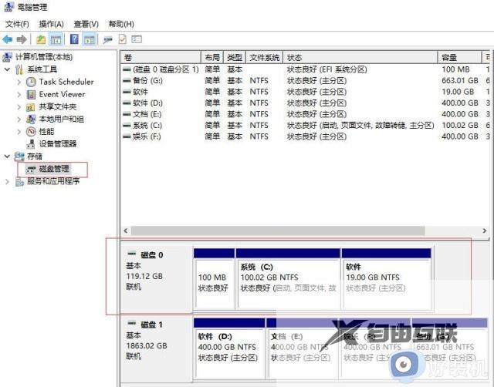Click the Forward arrow toolbar icon

click(22, 39)
